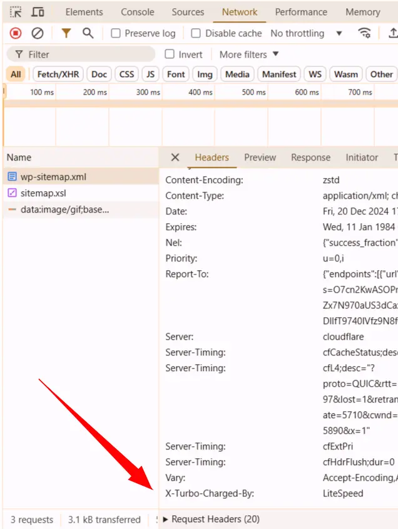
Task: Select the Headers detail tab
Action: click(212, 157)
